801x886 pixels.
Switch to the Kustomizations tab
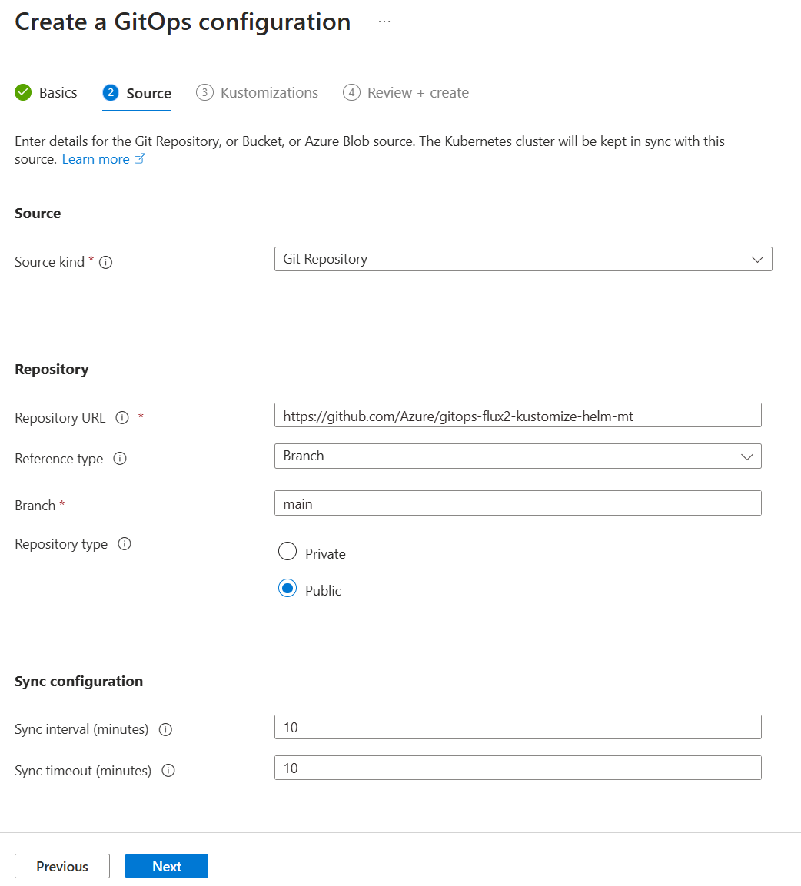click(268, 92)
